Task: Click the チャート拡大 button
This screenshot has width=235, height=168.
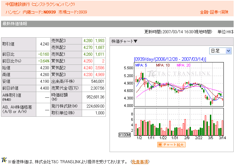Action: click(x=171, y=145)
